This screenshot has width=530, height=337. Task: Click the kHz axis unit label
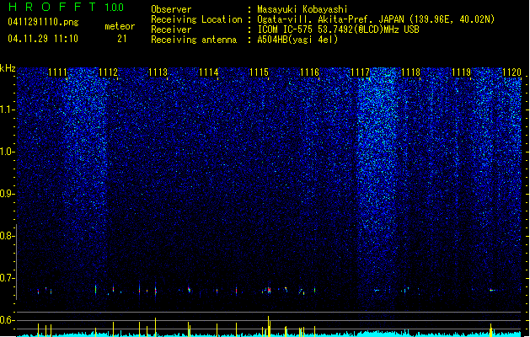(8, 68)
